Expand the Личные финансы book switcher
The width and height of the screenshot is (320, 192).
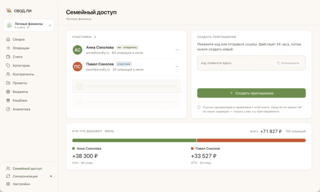pyautogui.click(x=29, y=26)
